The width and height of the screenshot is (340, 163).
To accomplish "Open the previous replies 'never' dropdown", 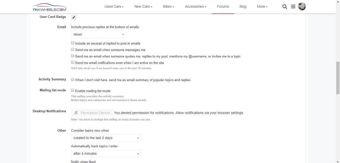I will click(x=98, y=34).
